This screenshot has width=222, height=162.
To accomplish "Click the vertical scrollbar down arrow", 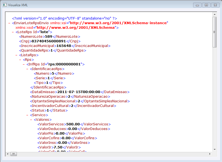I will (x=214, y=149).
